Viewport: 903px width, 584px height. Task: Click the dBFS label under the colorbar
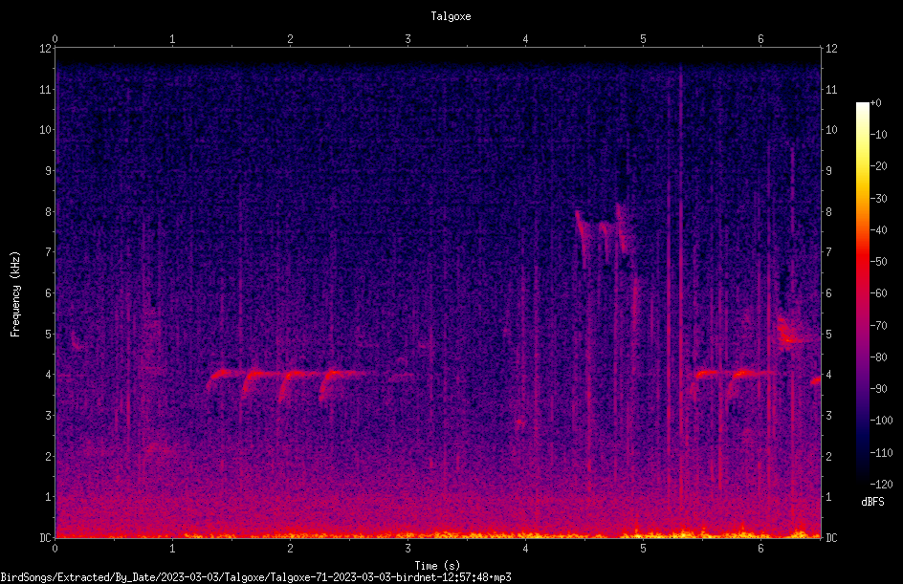(x=872, y=502)
